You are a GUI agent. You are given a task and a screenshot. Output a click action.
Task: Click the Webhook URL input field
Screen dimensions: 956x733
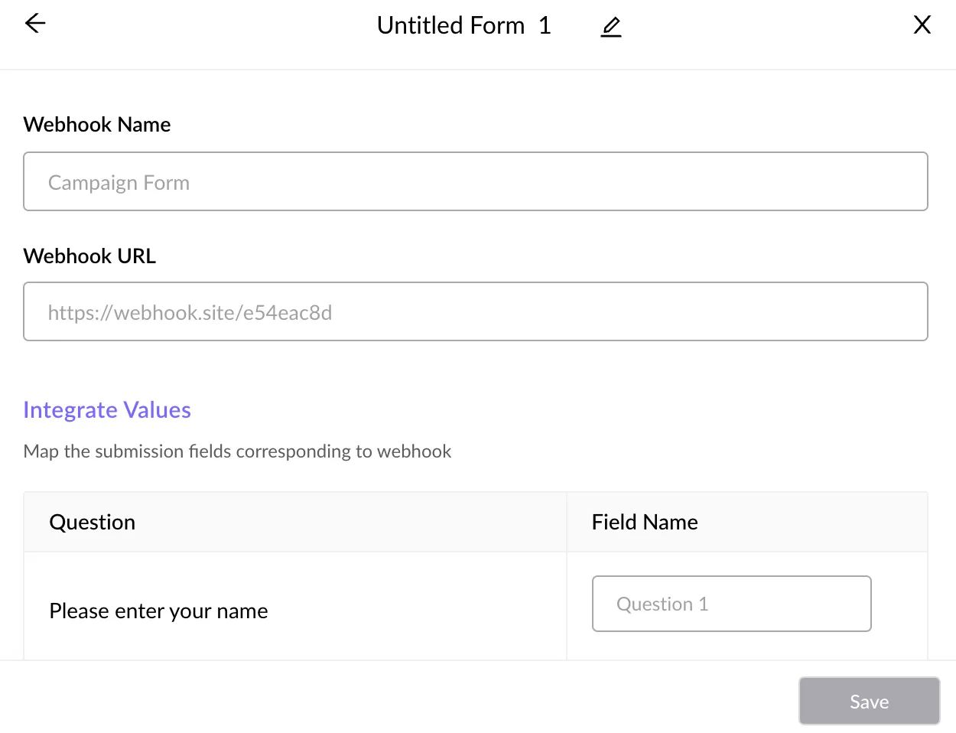pos(476,311)
